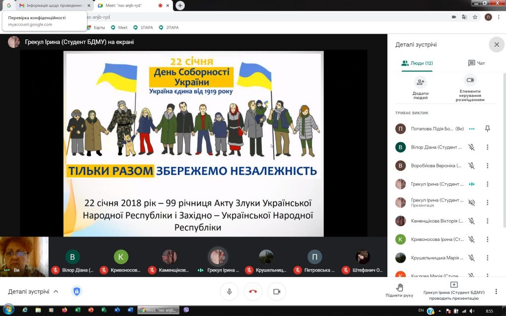Click the red hang up call button
This screenshot has height=316, width=506.
pyautogui.click(x=253, y=291)
